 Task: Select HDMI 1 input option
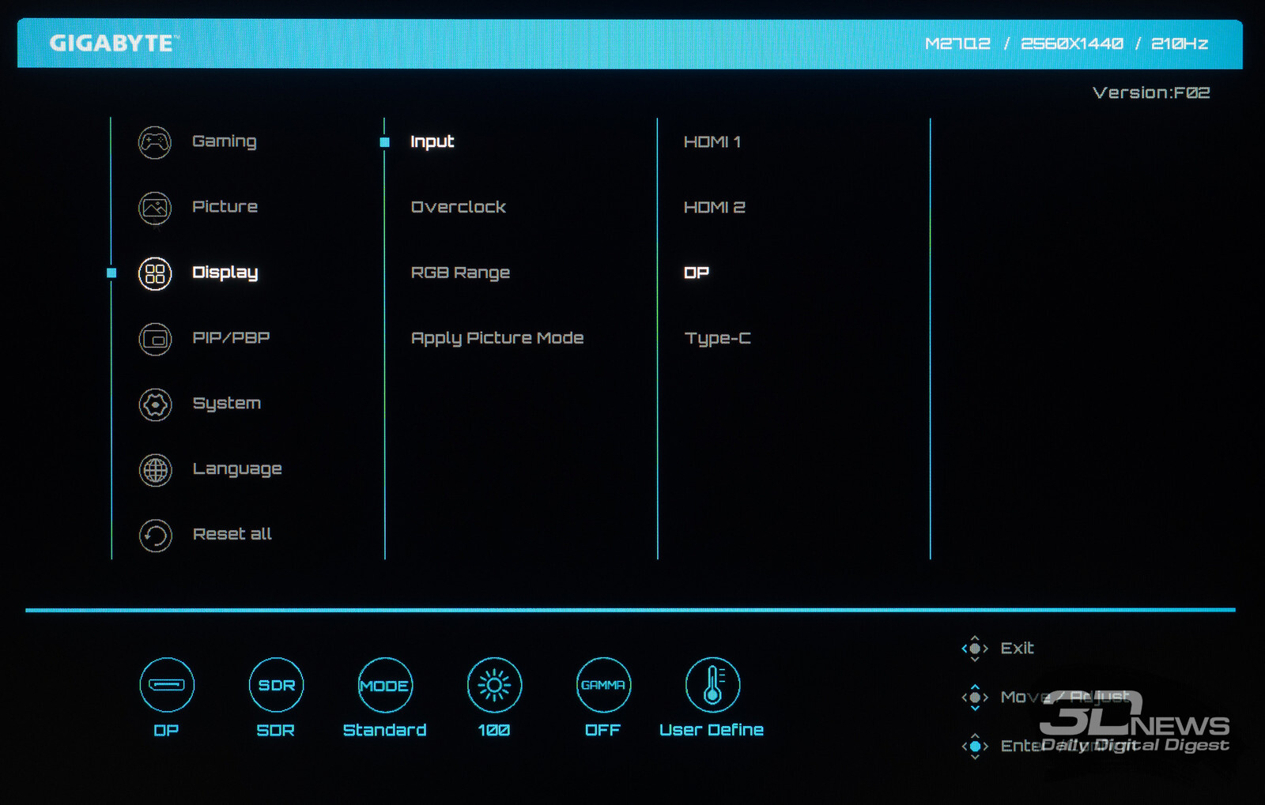[712, 142]
